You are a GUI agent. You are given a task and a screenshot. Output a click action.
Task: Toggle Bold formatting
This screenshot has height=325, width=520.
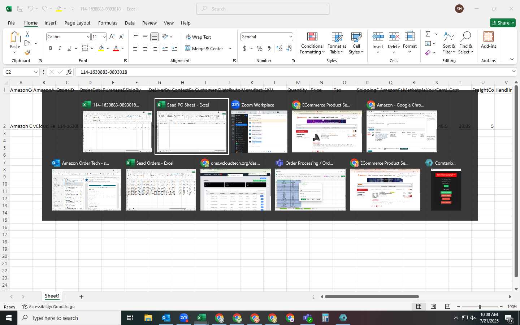click(x=51, y=48)
